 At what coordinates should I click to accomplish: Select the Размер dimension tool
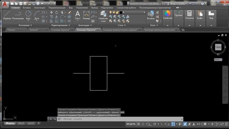[86, 15]
